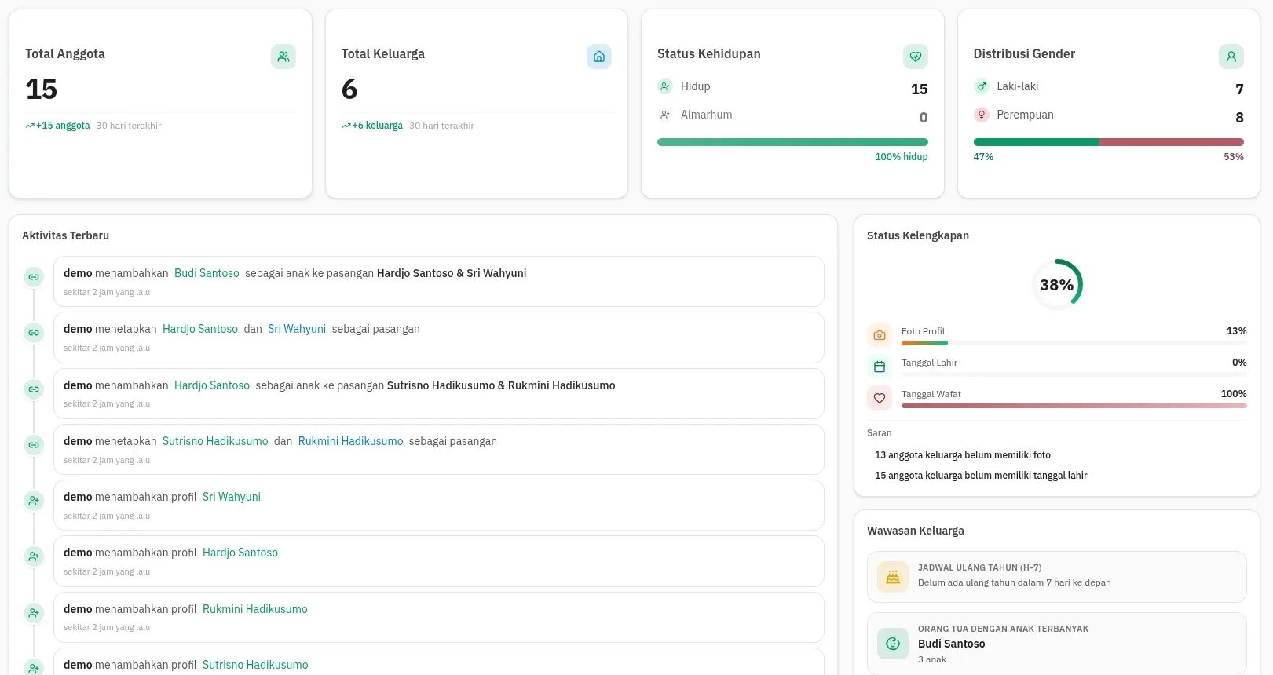Click 'Sutrisno Hadikusumo & Rukmini Hadikusumo' bold text
Viewport: 1273px width, 675px height.
501,385
